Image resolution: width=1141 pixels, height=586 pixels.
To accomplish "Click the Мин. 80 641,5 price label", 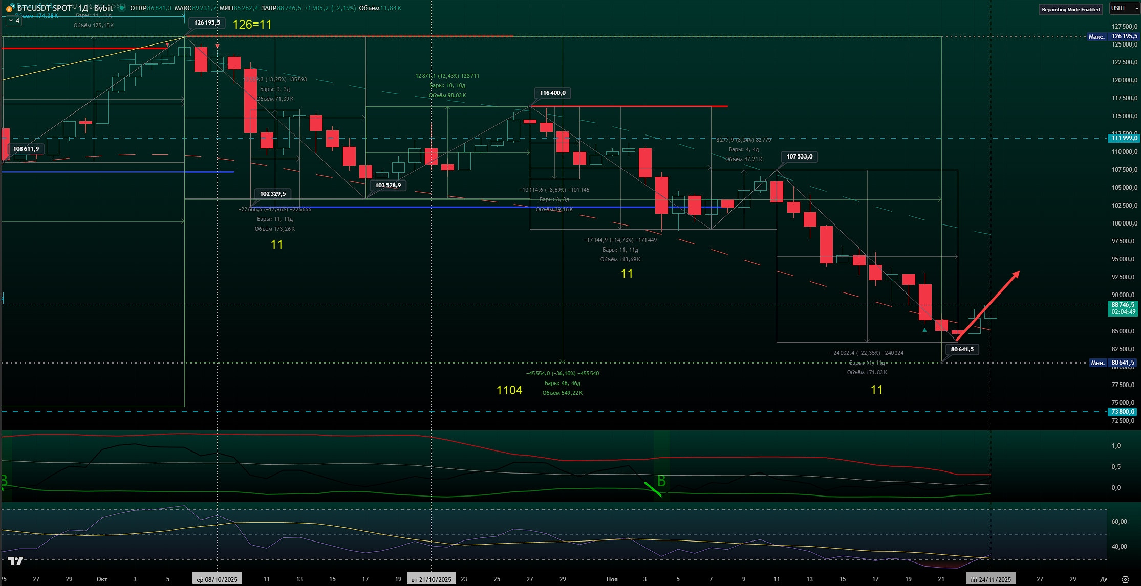I will click(x=1113, y=363).
